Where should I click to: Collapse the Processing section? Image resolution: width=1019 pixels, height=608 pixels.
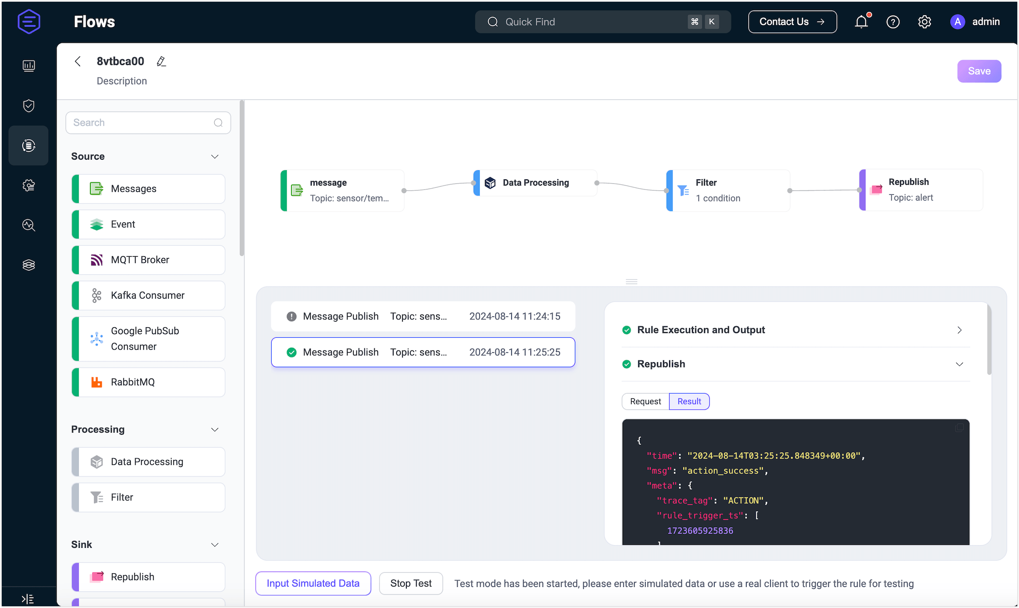[x=215, y=429]
